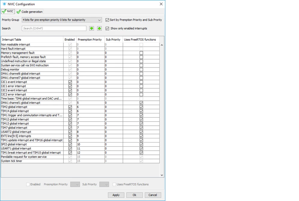299x201 pixels.
Task: Switch to the NVIC tab
Action: (x=8, y=11)
